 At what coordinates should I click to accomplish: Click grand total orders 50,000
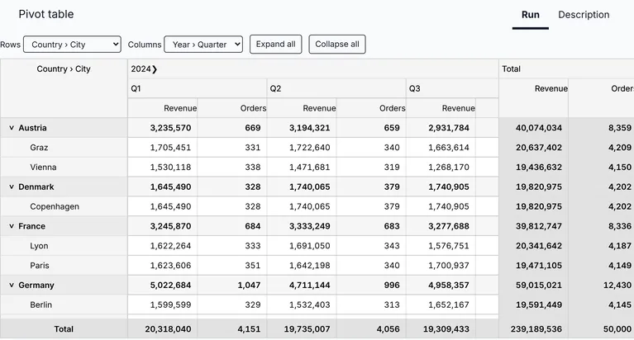601,328
